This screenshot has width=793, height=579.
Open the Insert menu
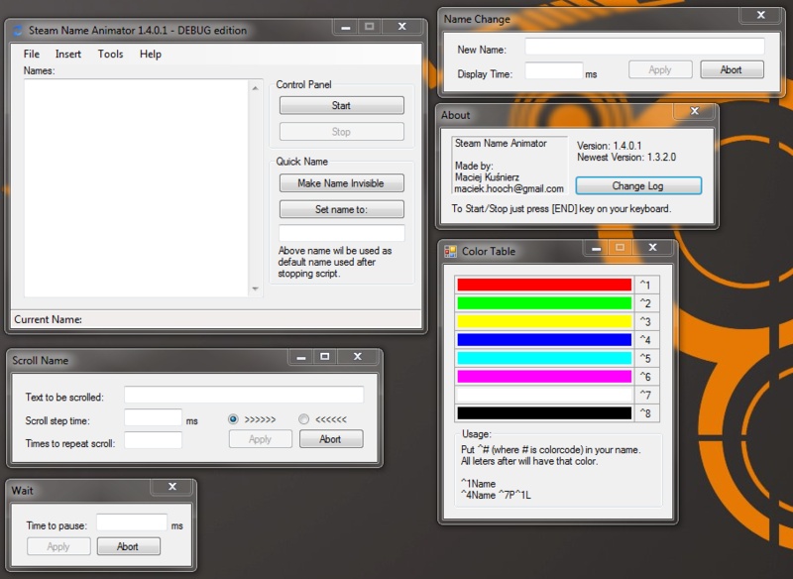point(68,55)
